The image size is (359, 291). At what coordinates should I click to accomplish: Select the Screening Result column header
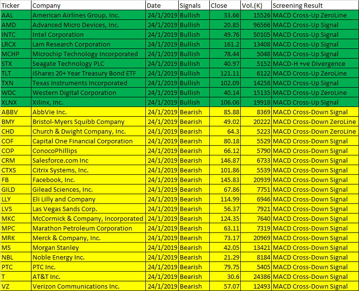pyautogui.click(x=315, y=5)
